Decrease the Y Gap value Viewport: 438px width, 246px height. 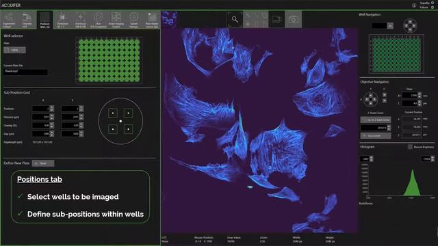point(81,135)
